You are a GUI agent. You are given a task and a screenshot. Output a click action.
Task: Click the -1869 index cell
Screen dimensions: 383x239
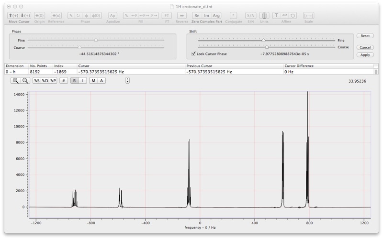(x=65, y=72)
